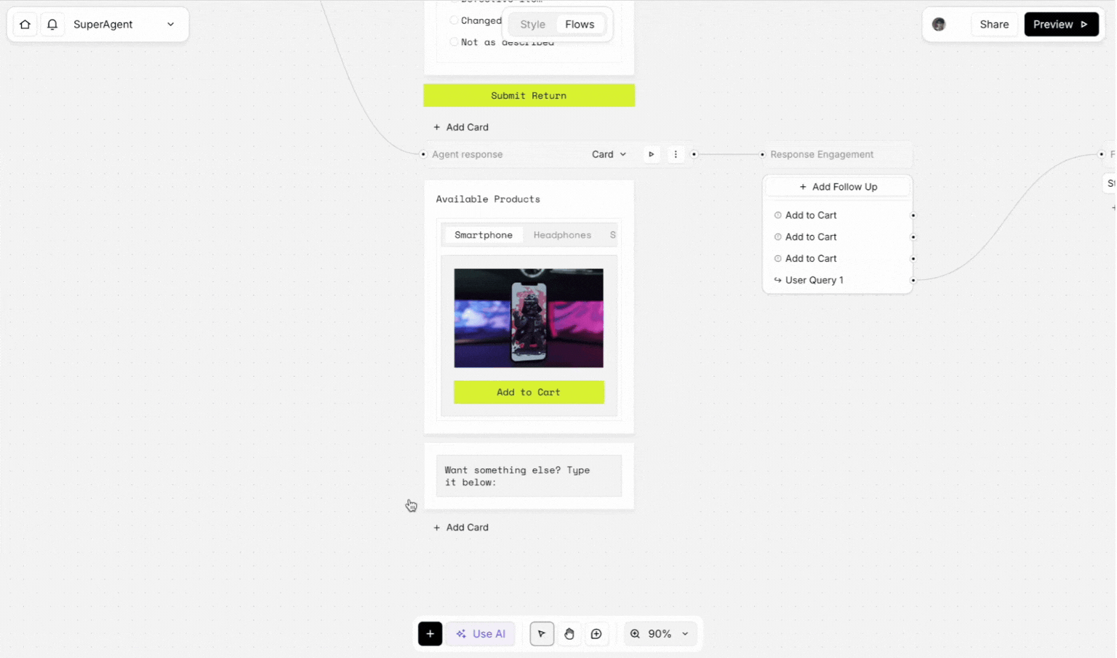
Task: Open the Agent response three-dot menu
Action: click(x=676, y=154)
